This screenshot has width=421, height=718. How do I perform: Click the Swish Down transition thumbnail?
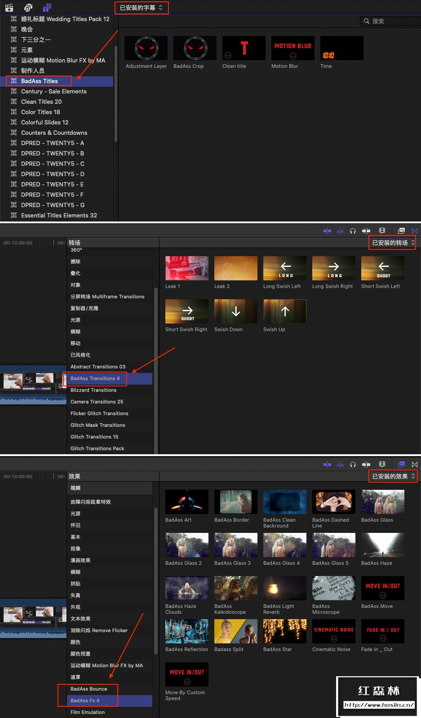[236, 311]
